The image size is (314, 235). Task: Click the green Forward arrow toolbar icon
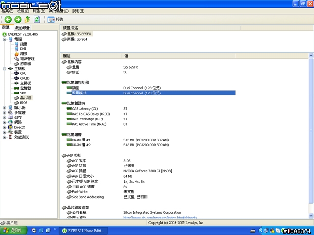pyautogui.click(x=18, y=20)
